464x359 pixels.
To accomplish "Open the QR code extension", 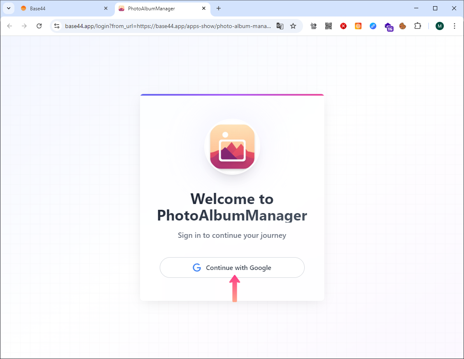I will (x=329, y=26).
